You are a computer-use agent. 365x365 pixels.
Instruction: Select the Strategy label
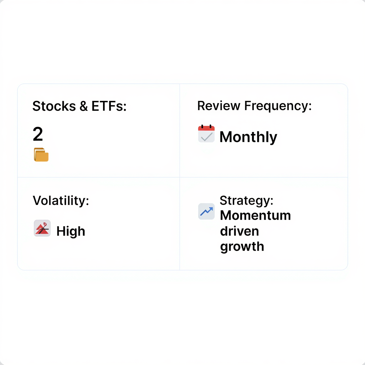pyautogui.click(x=246, y=200)
